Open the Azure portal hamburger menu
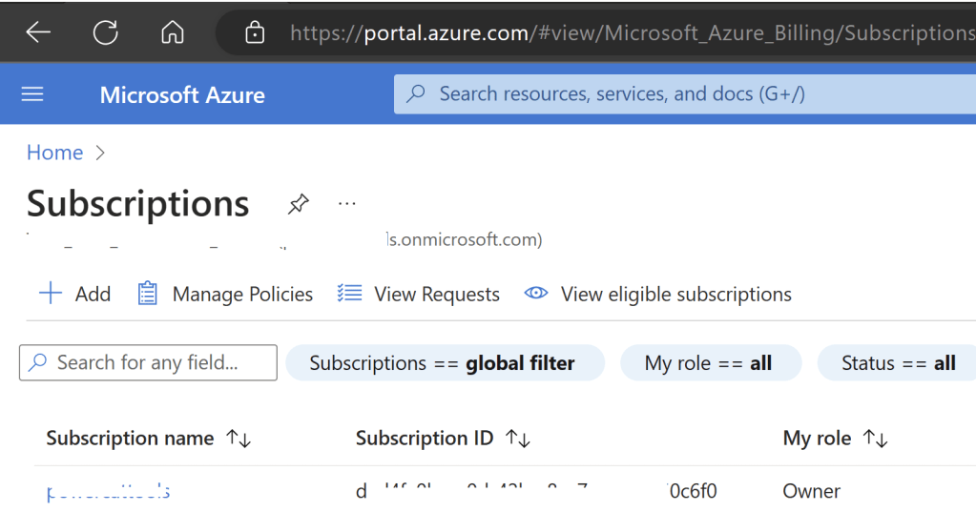 coord(32,94)
